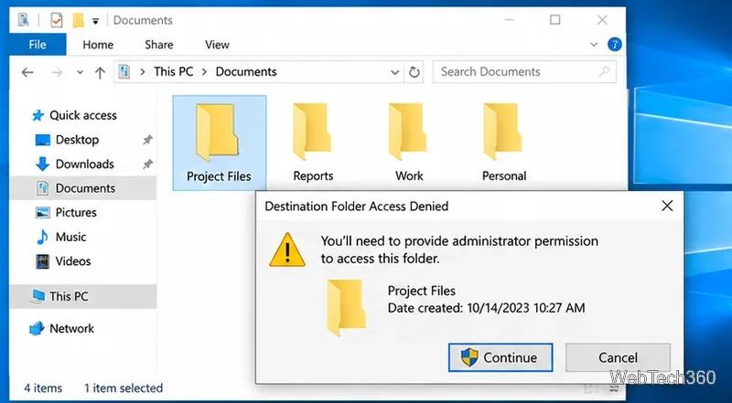Open the Customize Quick Access Toolbar dropdown
This screenshot has height=403, width=732.
95,21
